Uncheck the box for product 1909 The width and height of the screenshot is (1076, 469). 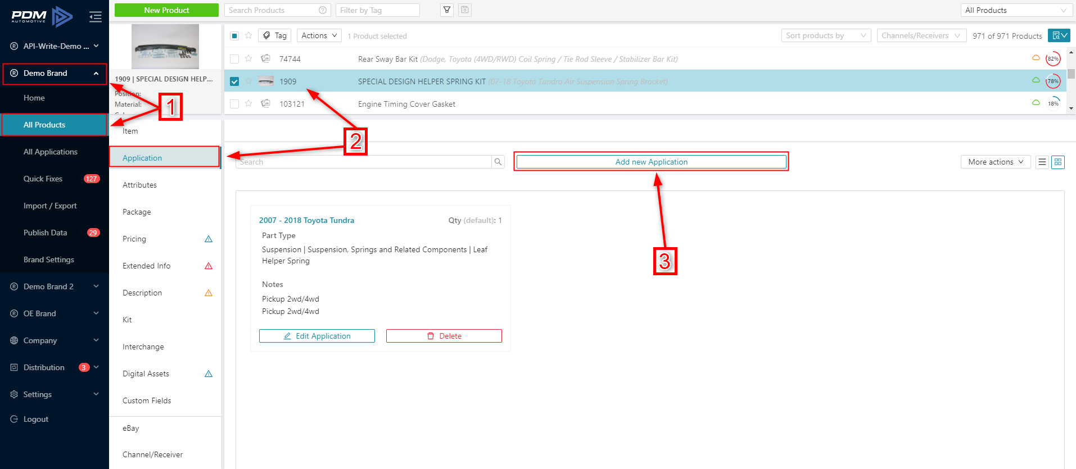[234, 81]
